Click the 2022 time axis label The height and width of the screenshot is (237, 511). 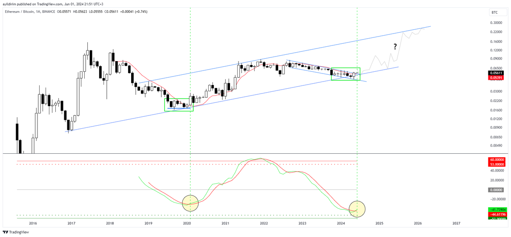coord(264,223)
